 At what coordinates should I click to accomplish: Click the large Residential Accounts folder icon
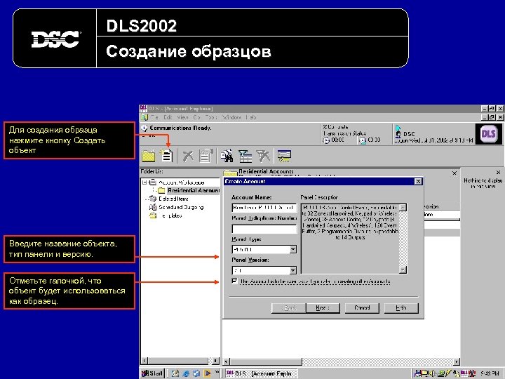pos(230,173)
